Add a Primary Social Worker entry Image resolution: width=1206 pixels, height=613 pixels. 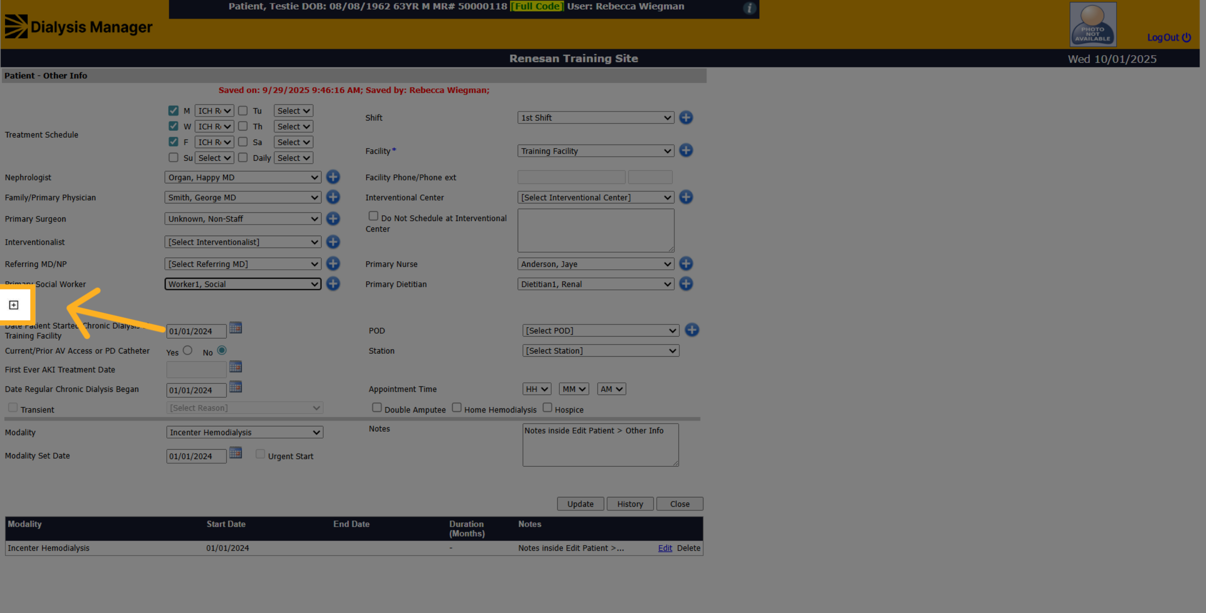coord(333,283)
